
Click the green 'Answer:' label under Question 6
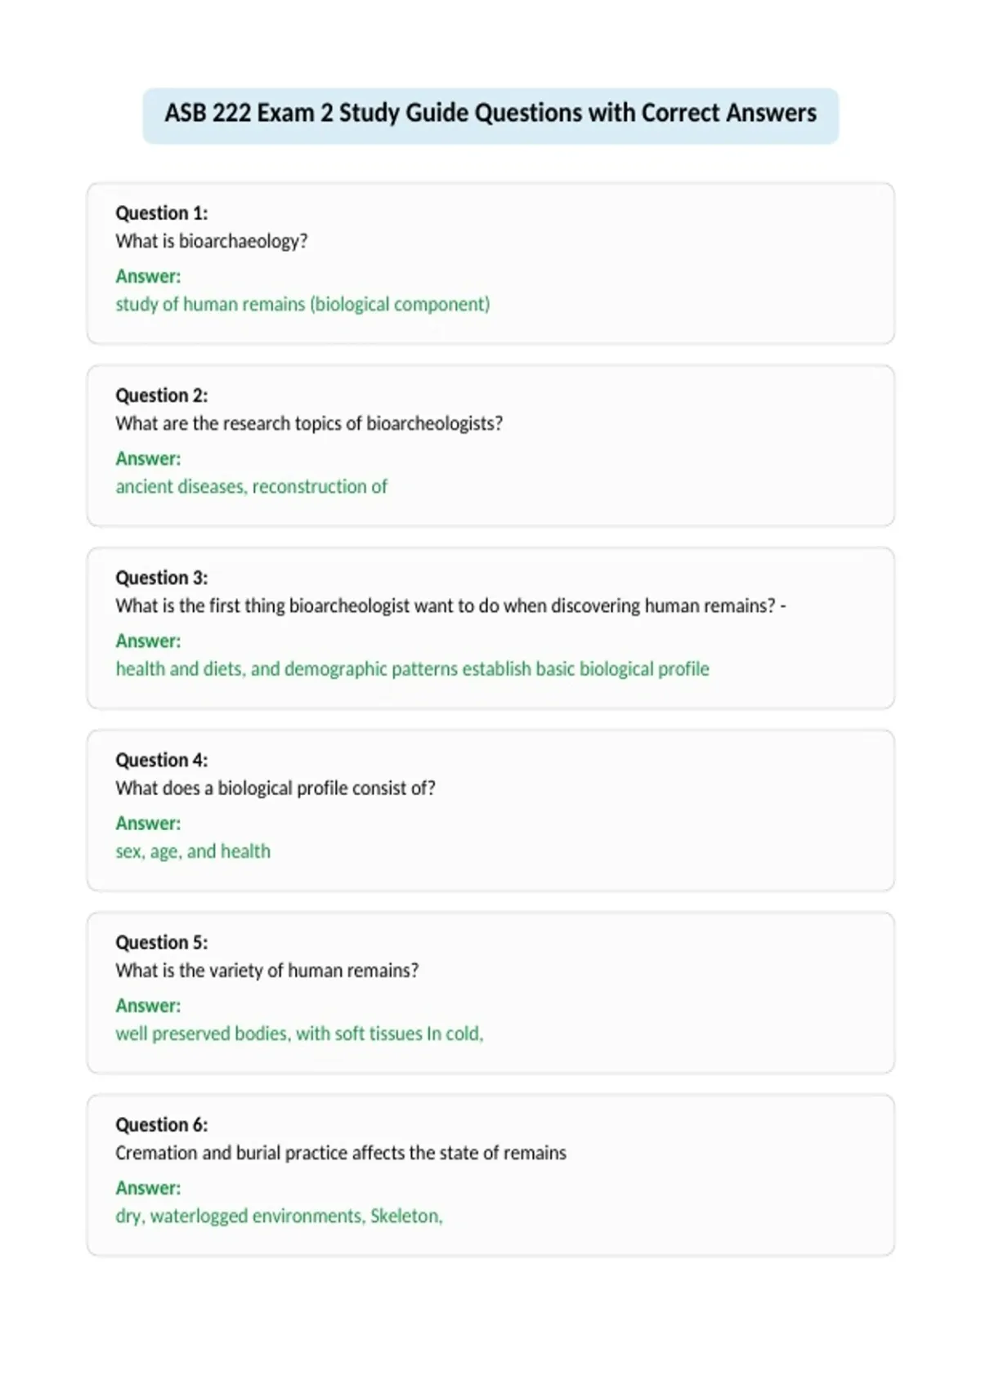point(148,1187)
